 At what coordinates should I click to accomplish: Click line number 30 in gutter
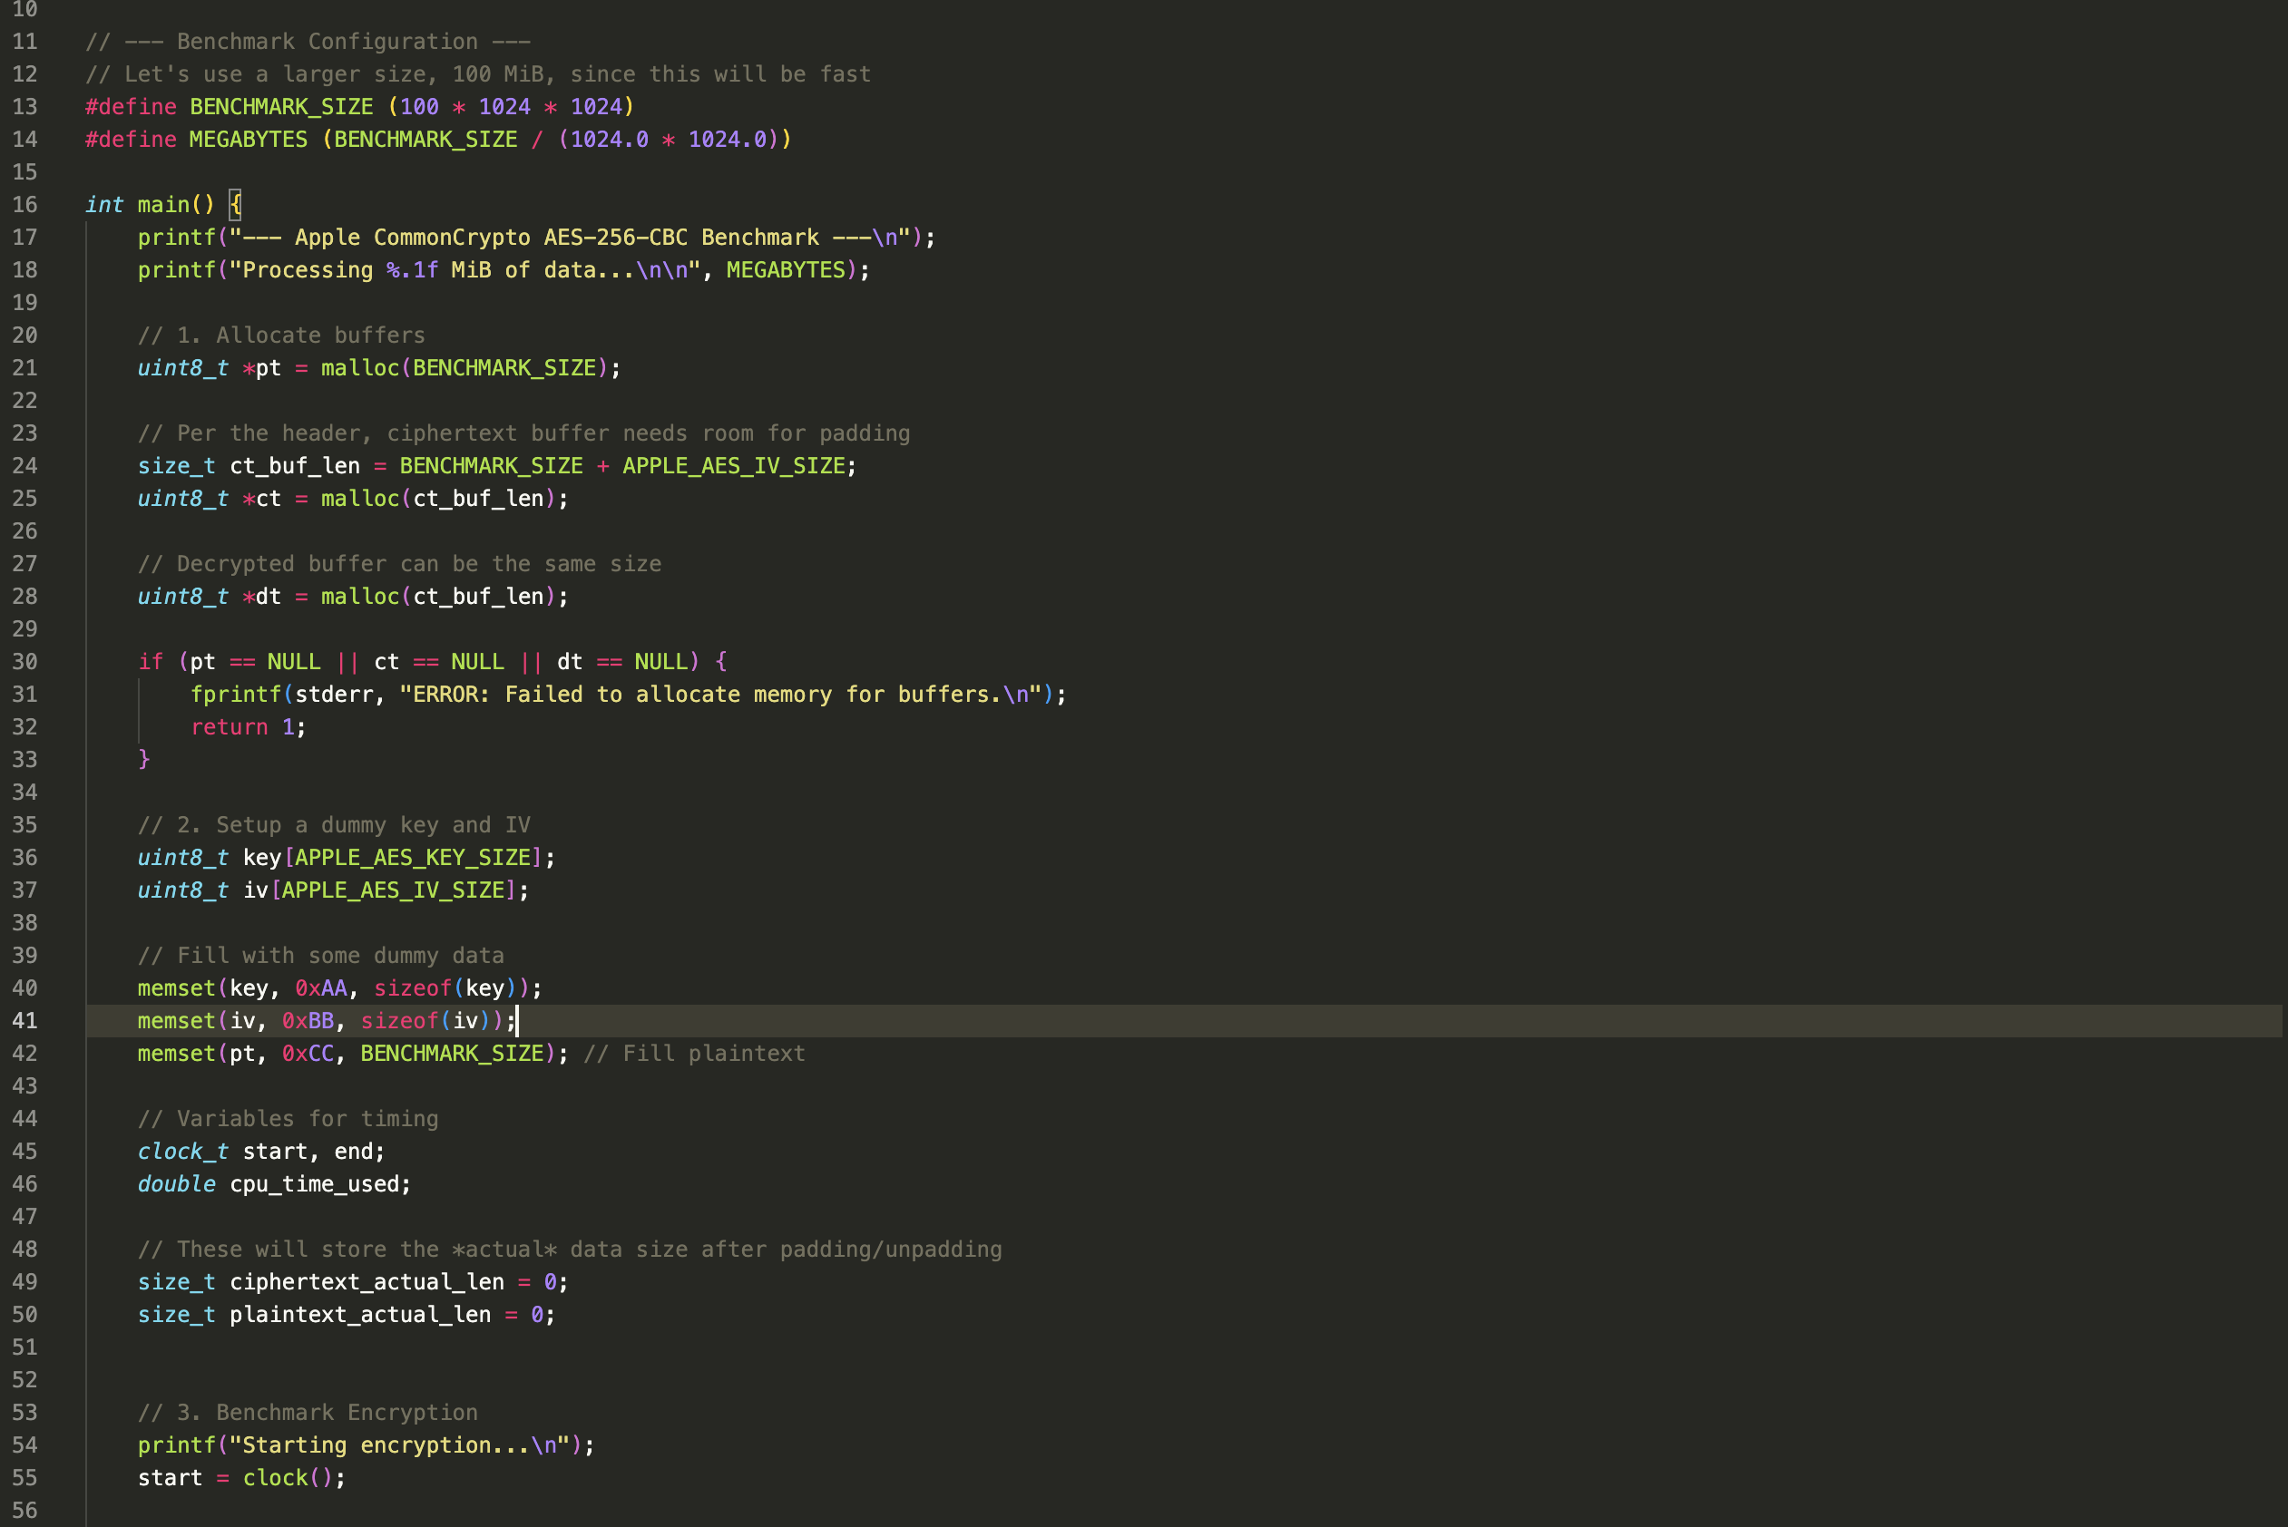24,661
